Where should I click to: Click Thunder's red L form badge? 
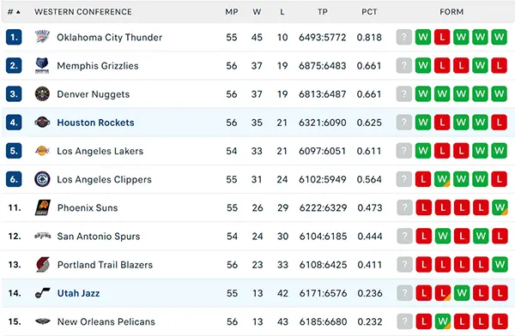[x=442, y=37]
